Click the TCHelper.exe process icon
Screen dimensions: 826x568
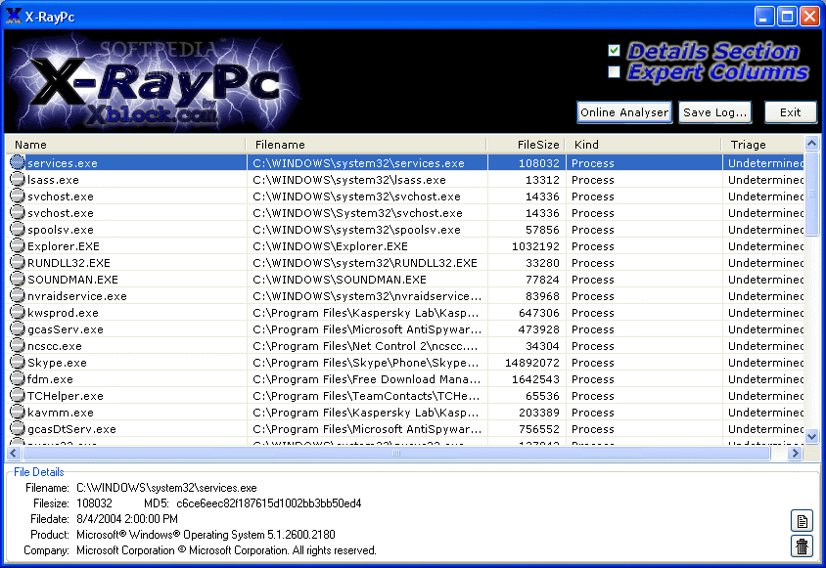[18, 395]
